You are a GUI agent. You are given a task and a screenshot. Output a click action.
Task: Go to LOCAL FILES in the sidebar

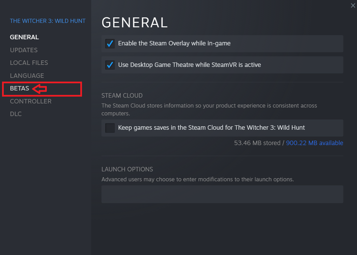pos(29,63)
